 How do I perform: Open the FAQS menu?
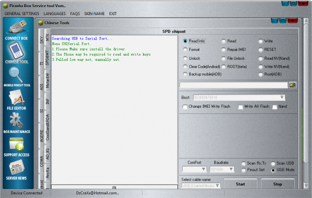click(x=75, y=14)
